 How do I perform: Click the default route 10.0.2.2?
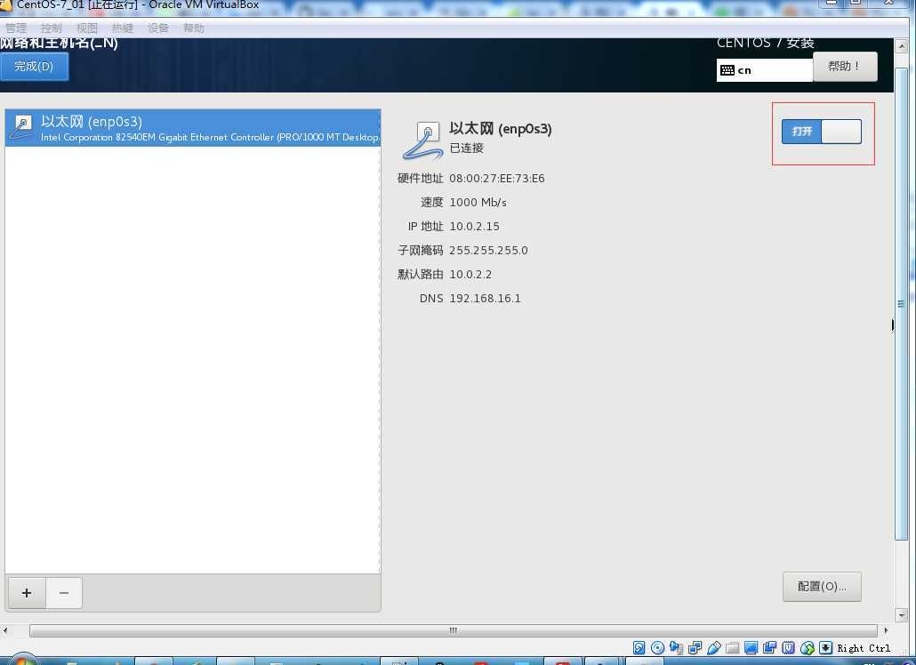[x=470, y=275]
